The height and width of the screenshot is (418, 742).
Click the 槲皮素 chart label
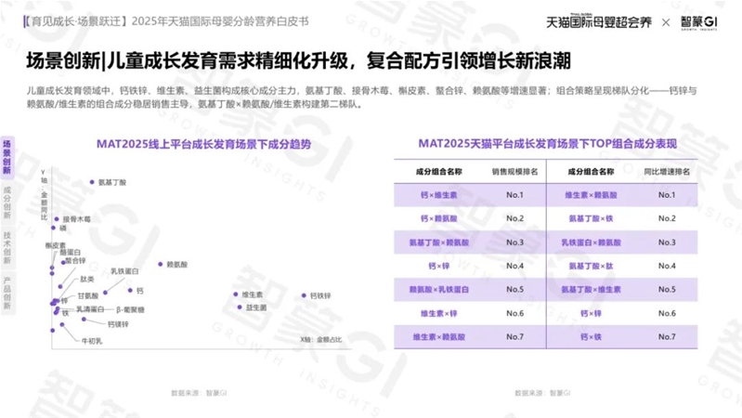tap(56, 245)
